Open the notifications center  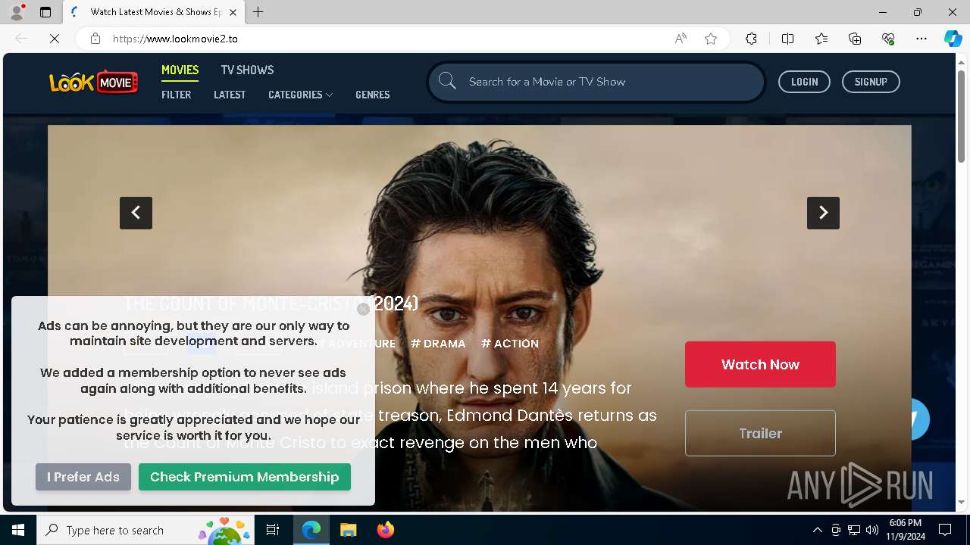945,530
